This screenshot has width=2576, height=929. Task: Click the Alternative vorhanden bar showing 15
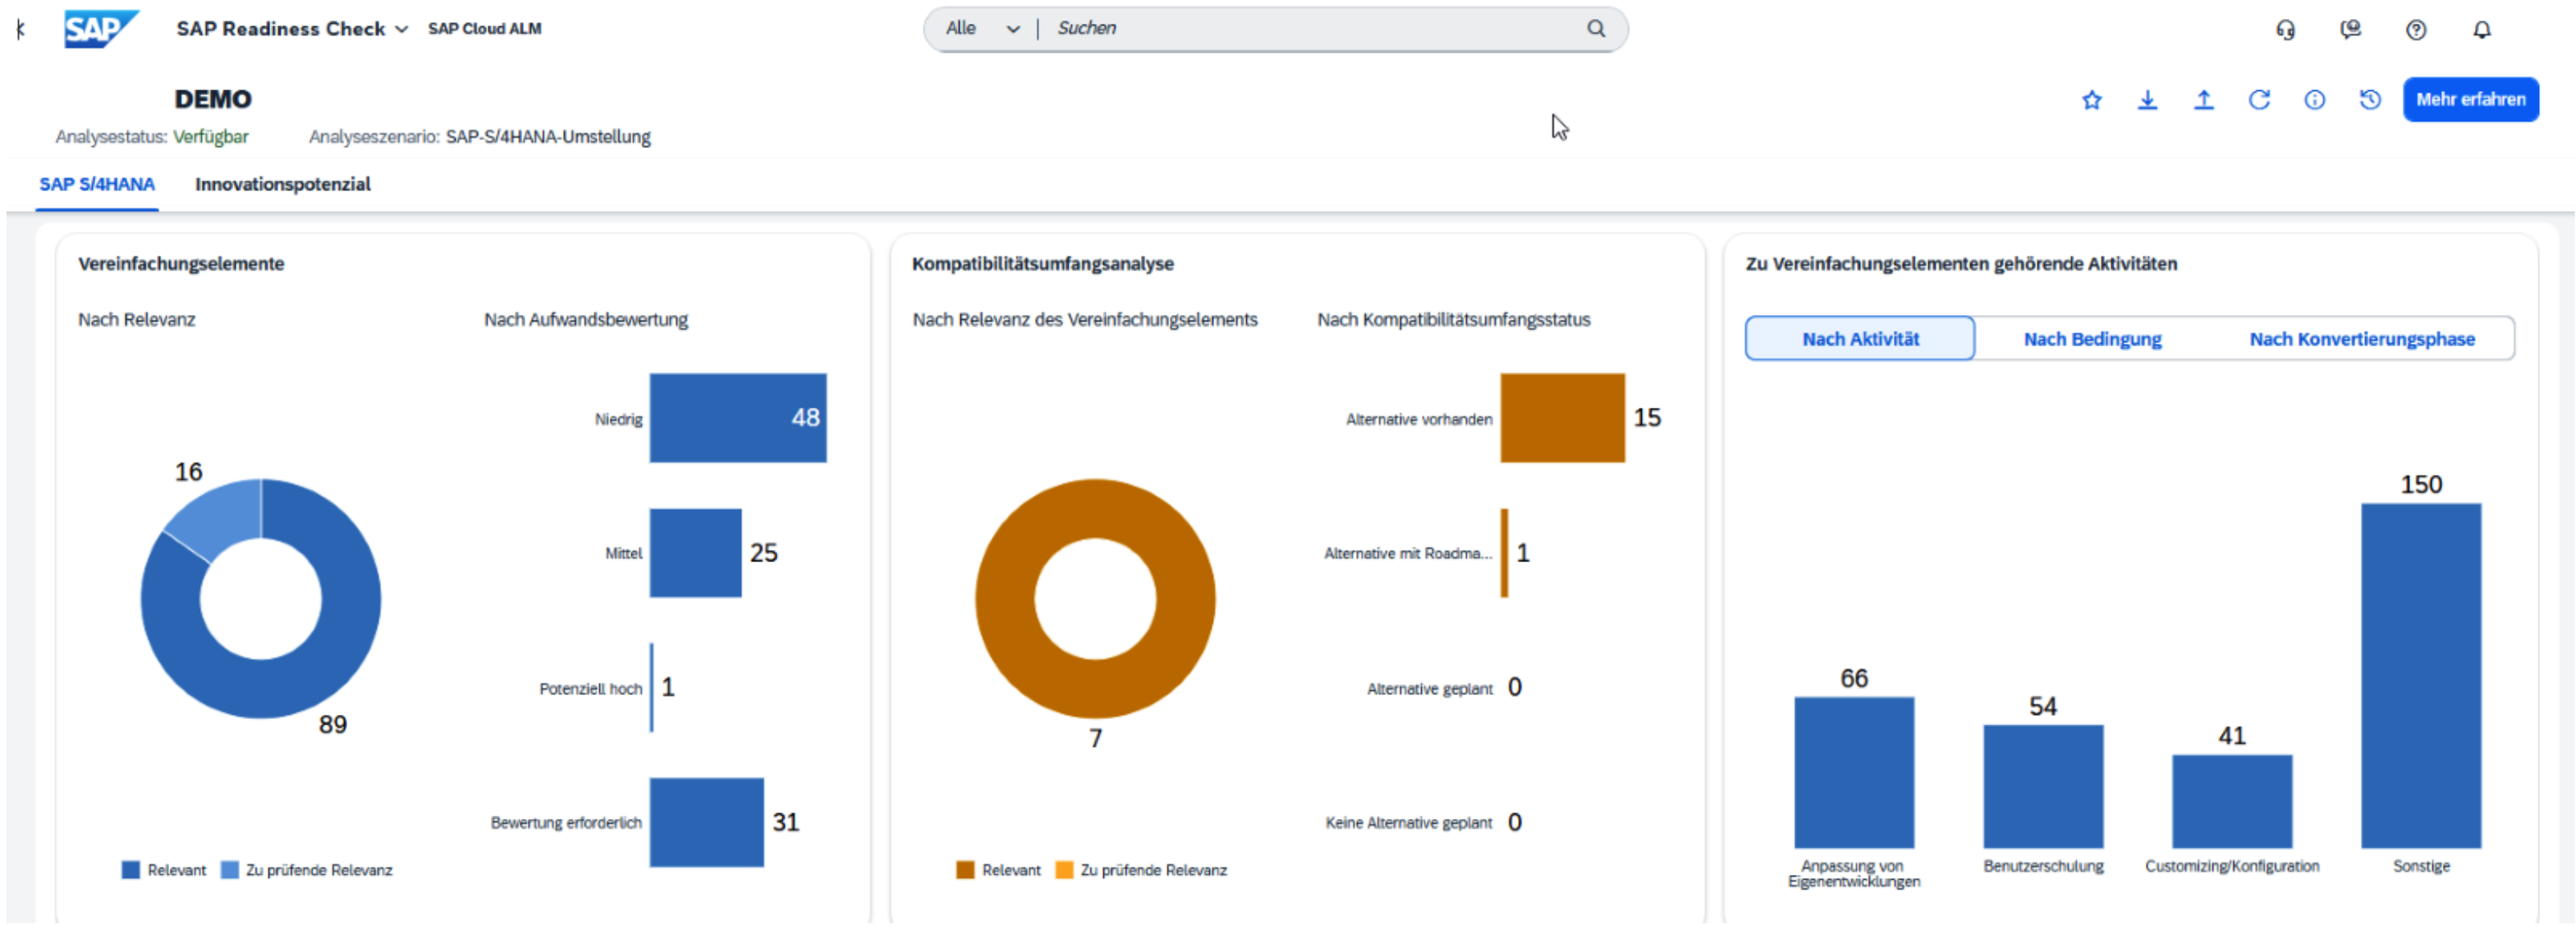click(1563, 418)
